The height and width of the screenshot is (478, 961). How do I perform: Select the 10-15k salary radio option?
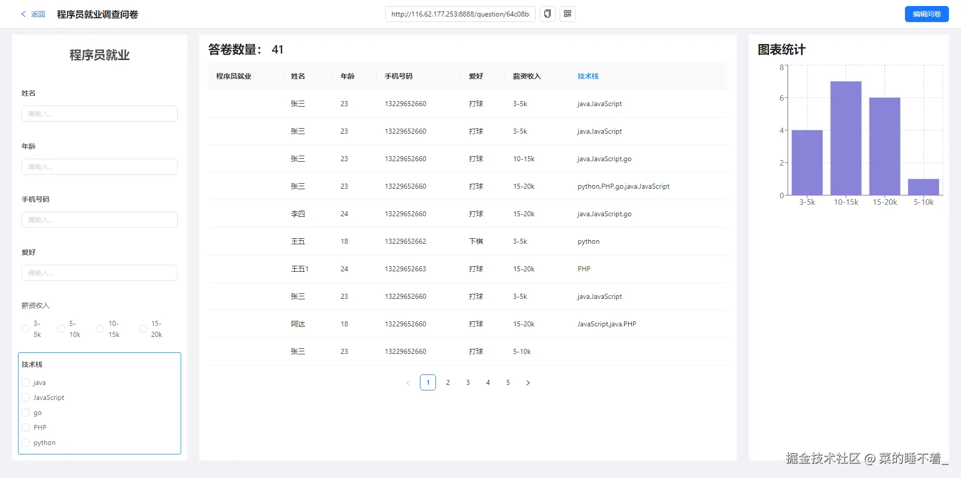100,329
